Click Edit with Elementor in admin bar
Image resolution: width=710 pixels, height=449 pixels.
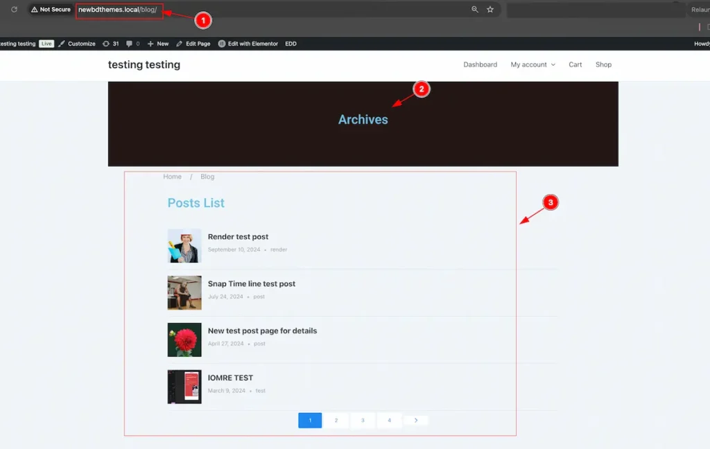248,44
